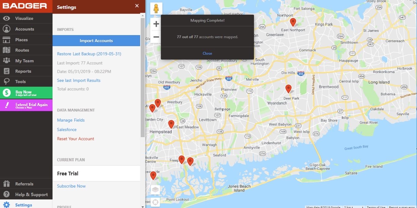Click the Accounts person icon
Viewport: 417px width, 208px height.
[x=6, y=29]
